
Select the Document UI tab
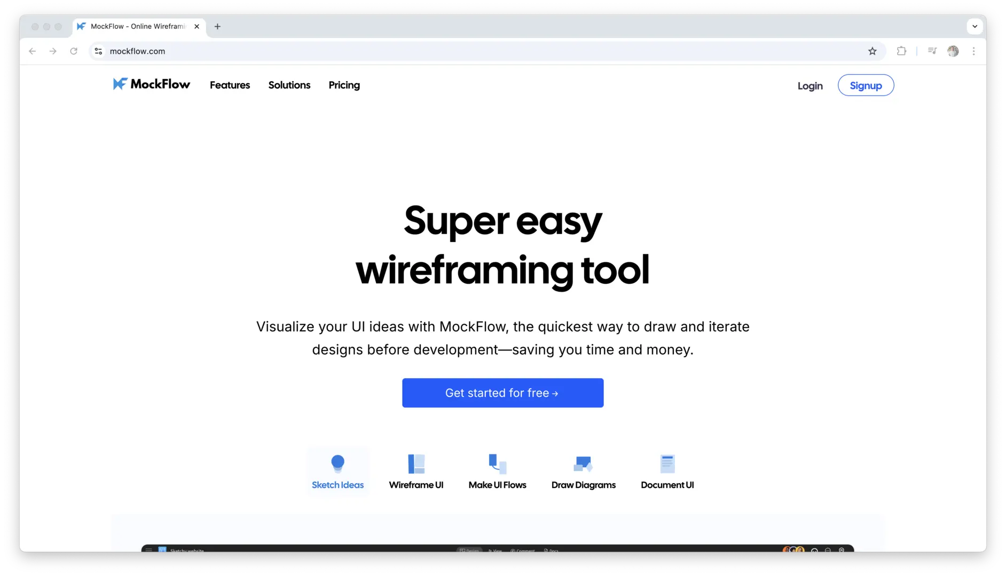pyautogui.click(x=667, y=471)
